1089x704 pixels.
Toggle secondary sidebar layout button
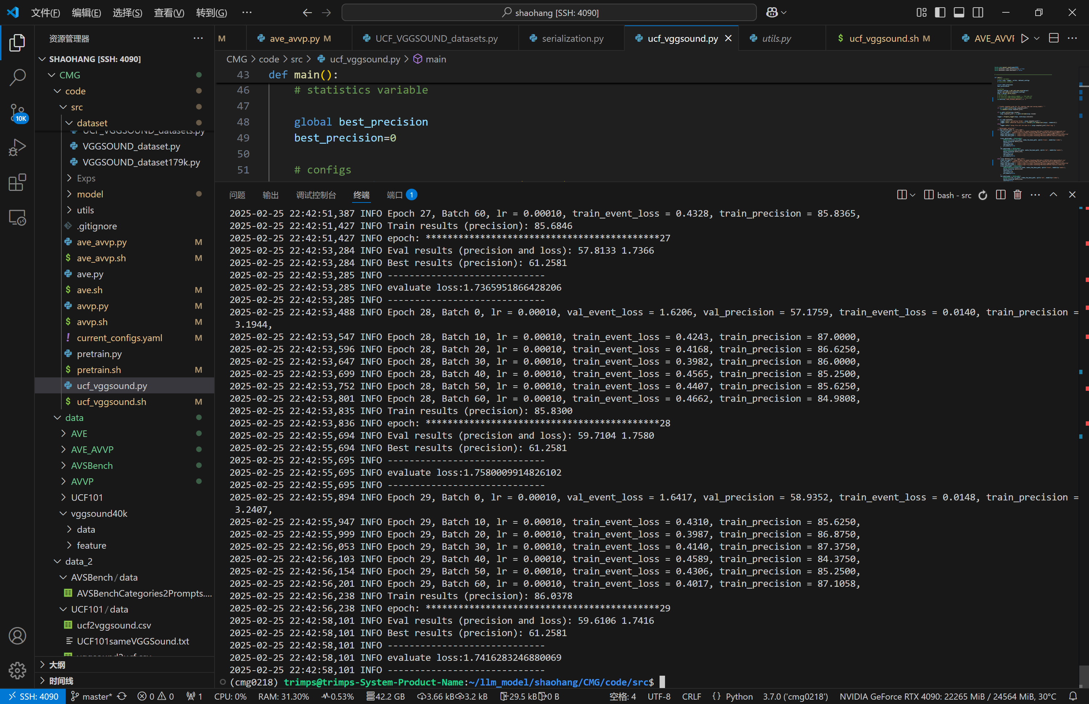(x=978, y=13)
